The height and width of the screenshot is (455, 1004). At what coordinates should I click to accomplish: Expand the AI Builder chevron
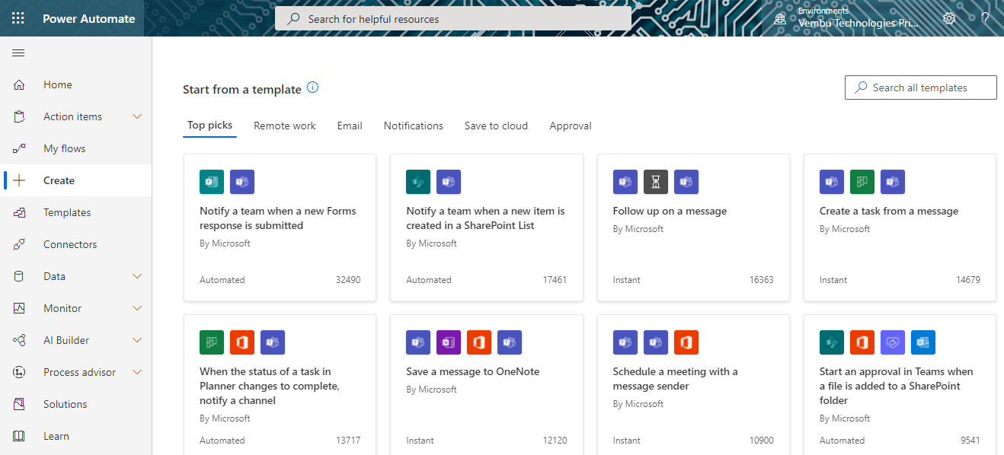(137, 340)
